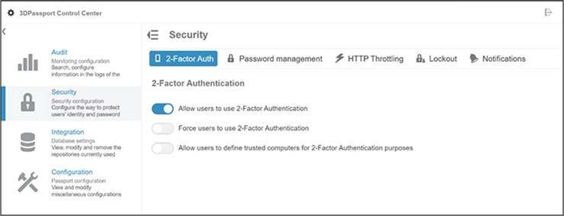Select the 2-Factor Auth tab

pyautogui.click(x=183, y=59)
